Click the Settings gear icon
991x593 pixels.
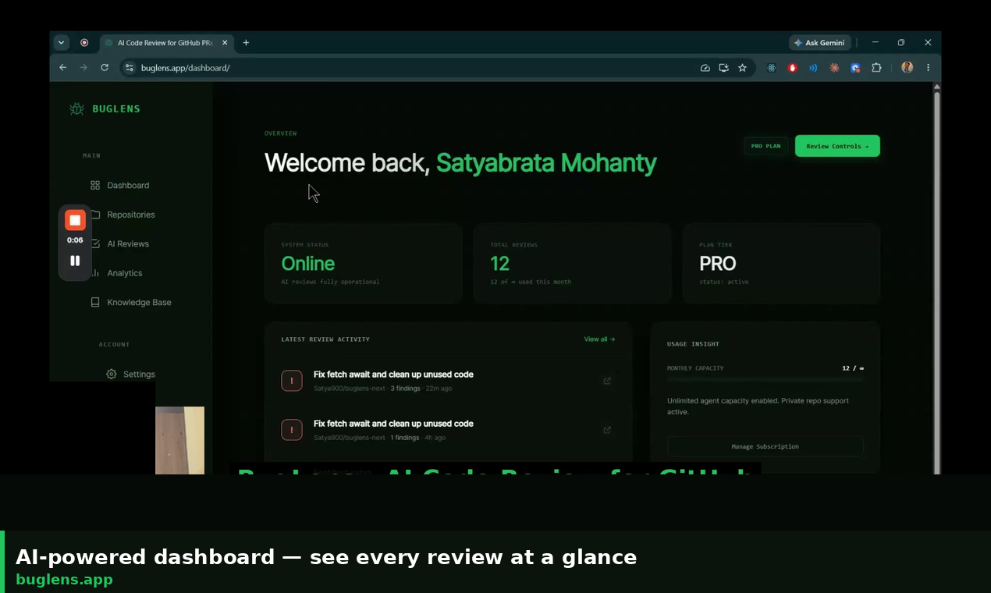click(112, 374)
